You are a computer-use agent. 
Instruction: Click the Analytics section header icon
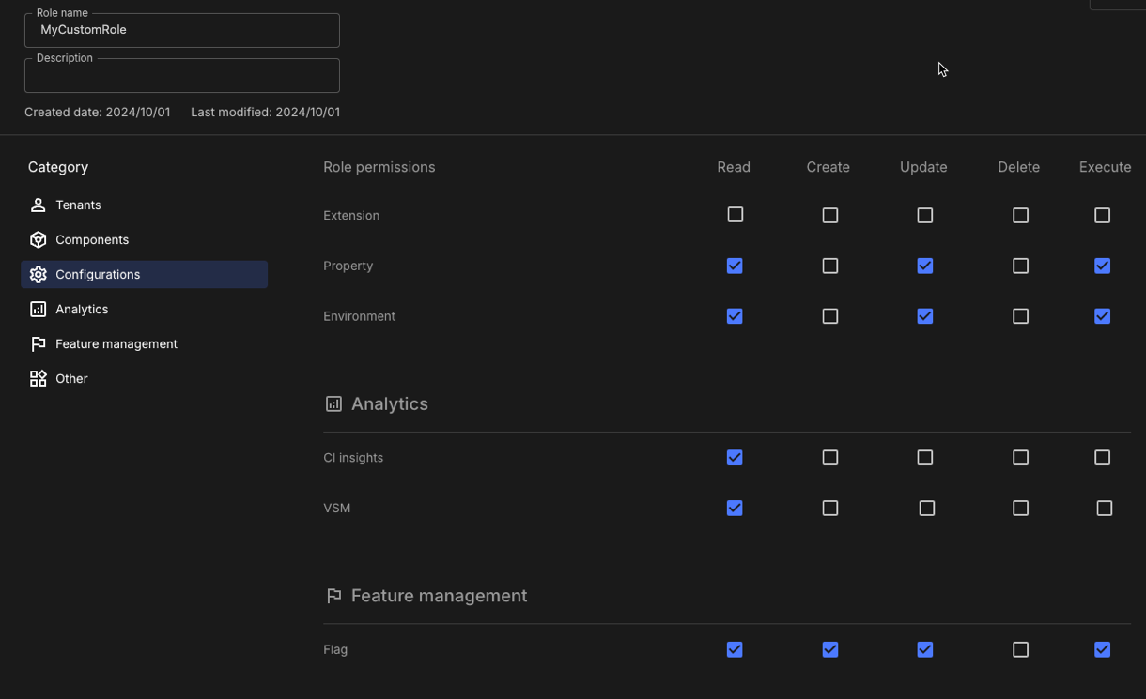(x=333, y=403)
